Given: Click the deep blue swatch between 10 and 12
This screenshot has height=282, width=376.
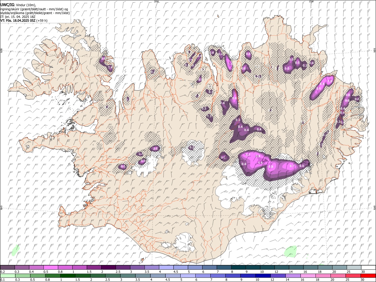Looking at the screenshot, I should [263, 276].
